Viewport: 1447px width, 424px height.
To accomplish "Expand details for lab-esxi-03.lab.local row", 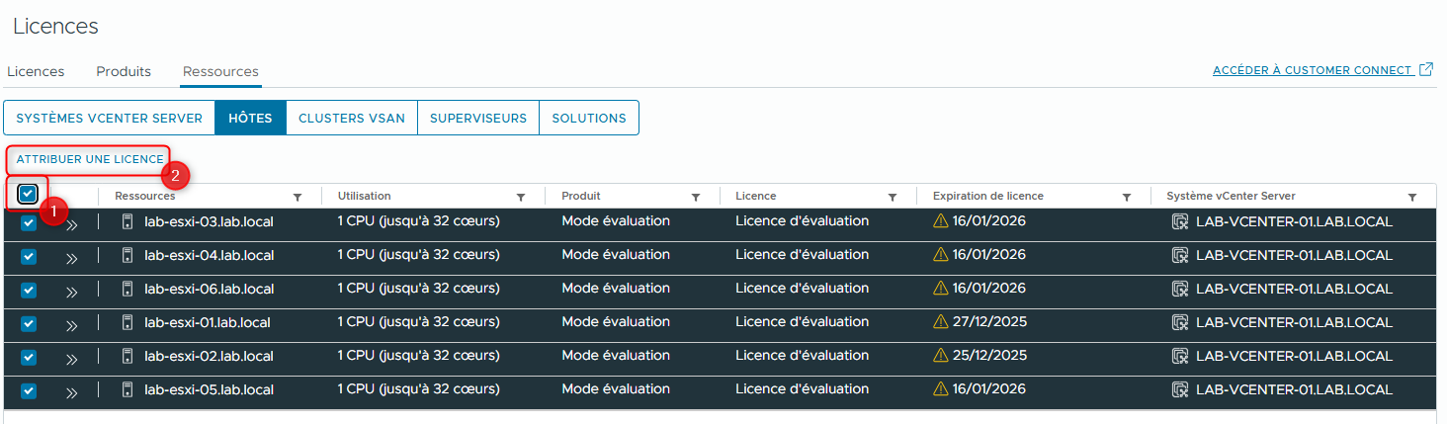I will (x=71, y=224).
